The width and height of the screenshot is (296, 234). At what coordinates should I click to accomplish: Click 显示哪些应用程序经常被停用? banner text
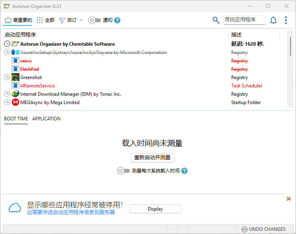75,205
